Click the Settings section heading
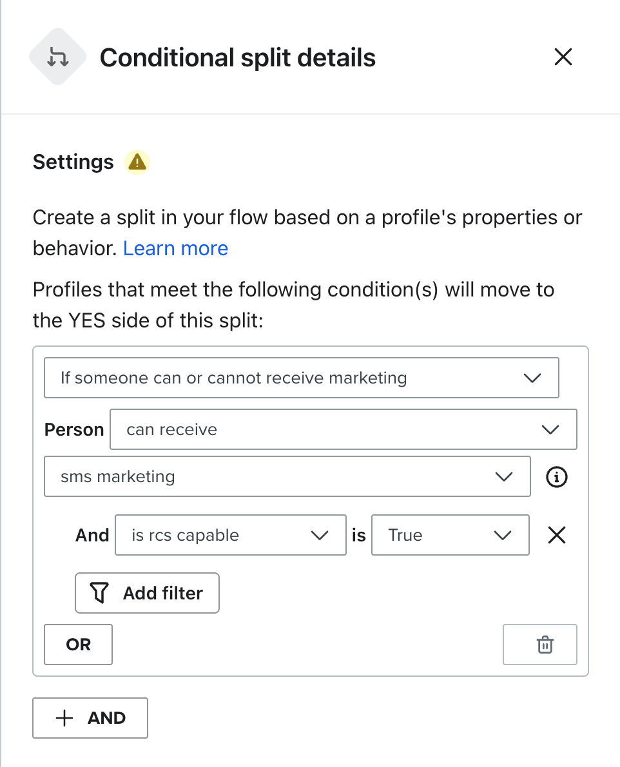The height and width of the screenshot is (767, 620). coord(73,162)
